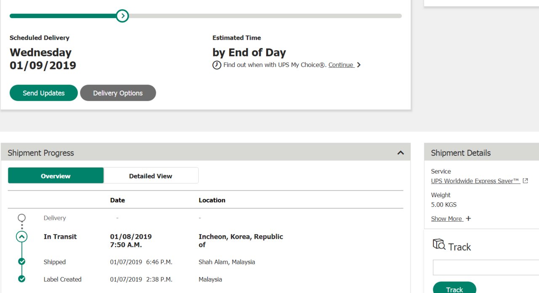The image size is (539, 293).
Task: Click the Send Updates button
Action: (44, 93)
